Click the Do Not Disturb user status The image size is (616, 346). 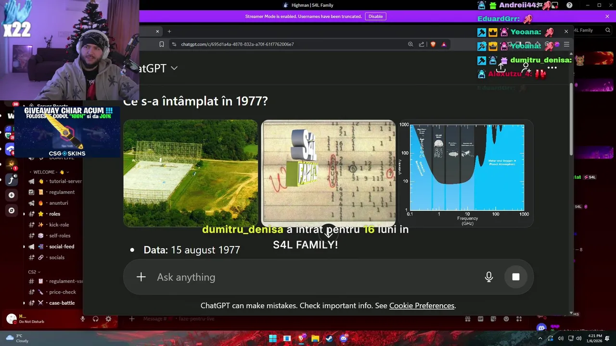(31, 321)
